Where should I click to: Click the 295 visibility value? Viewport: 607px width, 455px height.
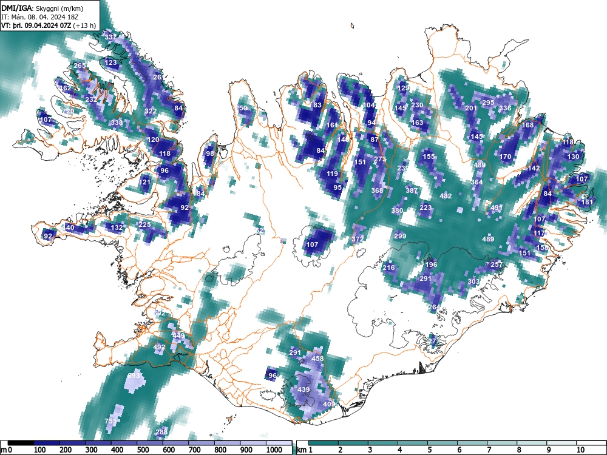(488, 103)
